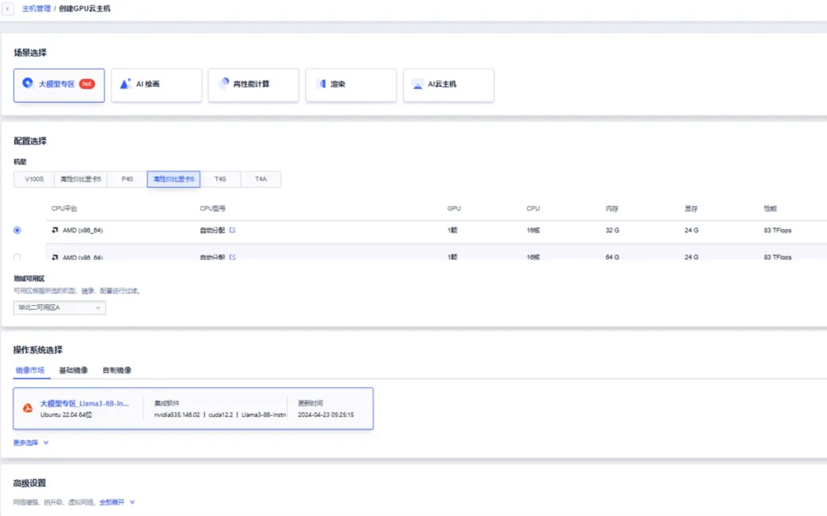The height and width of the screenshot is (516, 827).
Task: Go to 主机管理 breadcrumb link
Action: (x=36, y=8)
